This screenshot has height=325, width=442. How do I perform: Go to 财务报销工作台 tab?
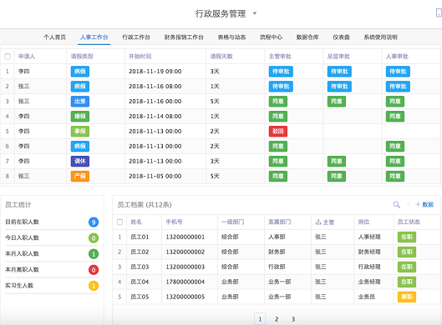point(184,37)
